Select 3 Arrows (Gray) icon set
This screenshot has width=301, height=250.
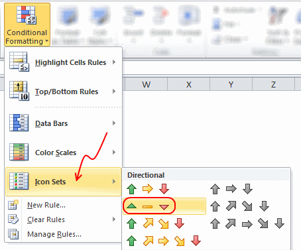[x=231, y=189]
